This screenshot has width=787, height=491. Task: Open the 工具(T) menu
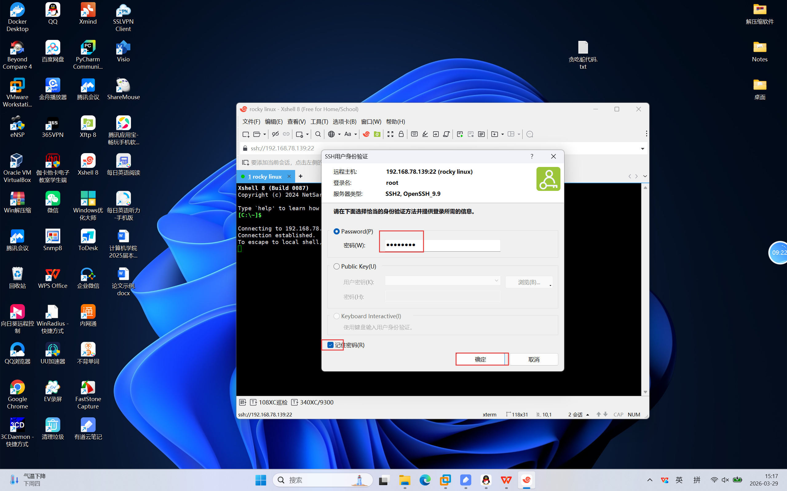click(319, 122)
